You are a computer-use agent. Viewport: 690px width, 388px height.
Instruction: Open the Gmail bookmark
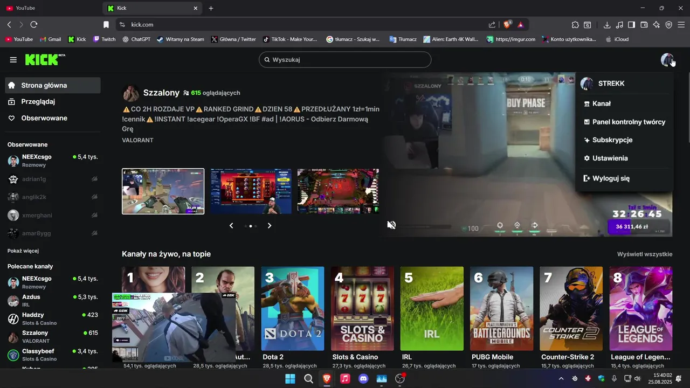(50, 39)
